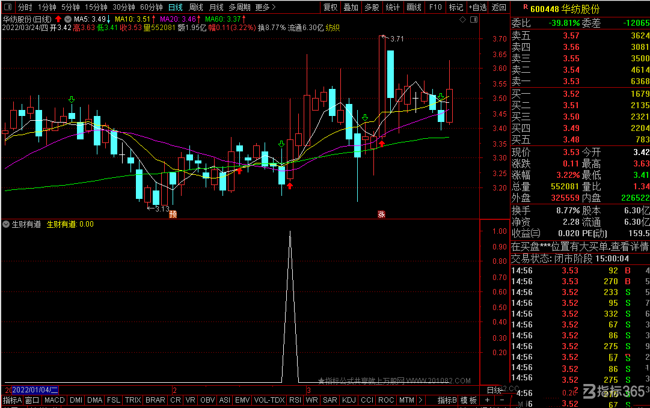Select the RSI indicator

coord(295,400)
